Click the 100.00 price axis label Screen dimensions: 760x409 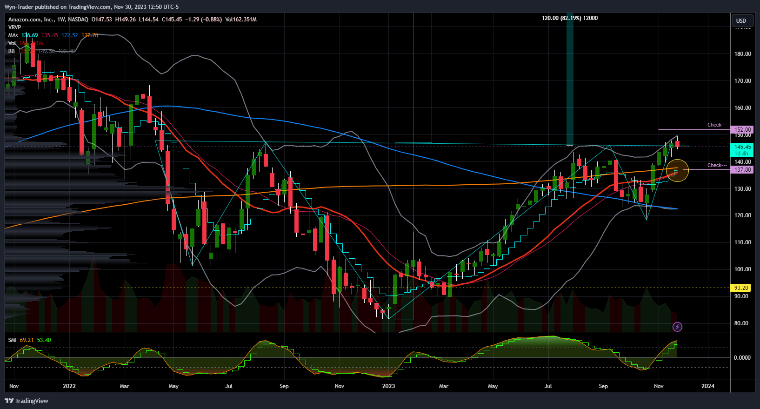pos(743,269)
